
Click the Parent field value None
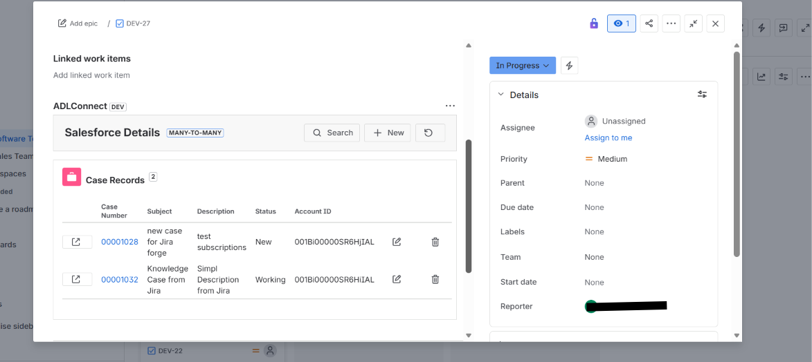click(x=594, y=183)
